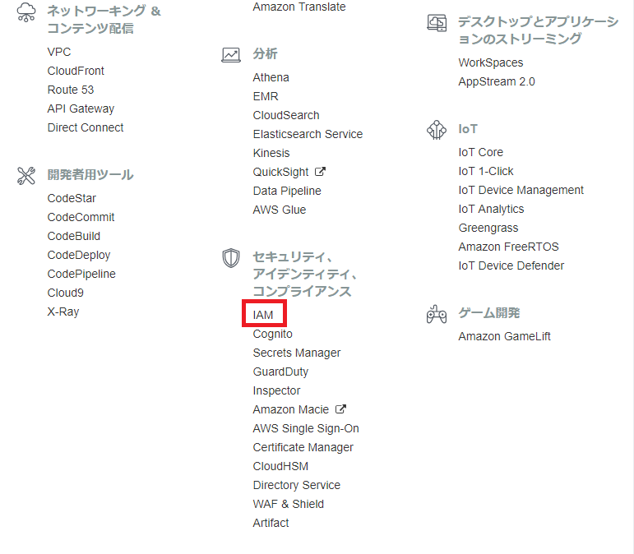Go to AWS Glue
The height and width of the screenshot is (554, 634).
(x=280, y=210)
